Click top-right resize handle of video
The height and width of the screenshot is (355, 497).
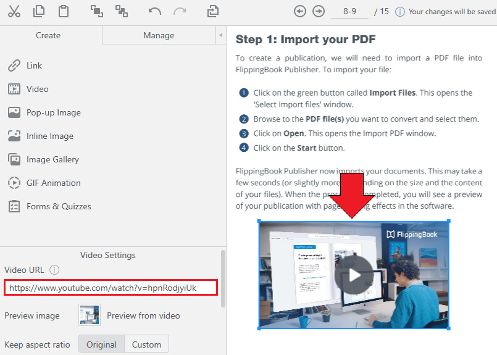click(x=448, y=221)
